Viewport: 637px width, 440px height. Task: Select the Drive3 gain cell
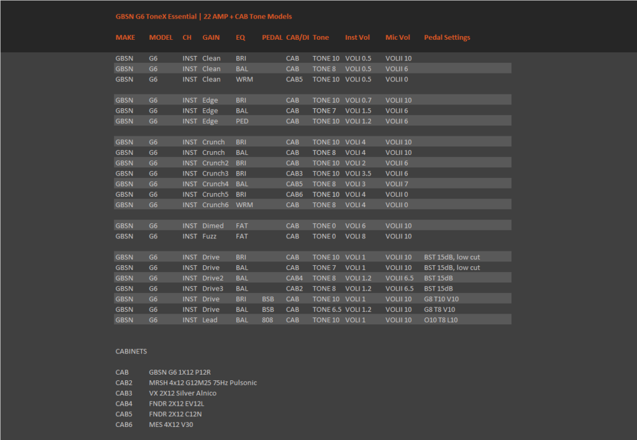213,288
